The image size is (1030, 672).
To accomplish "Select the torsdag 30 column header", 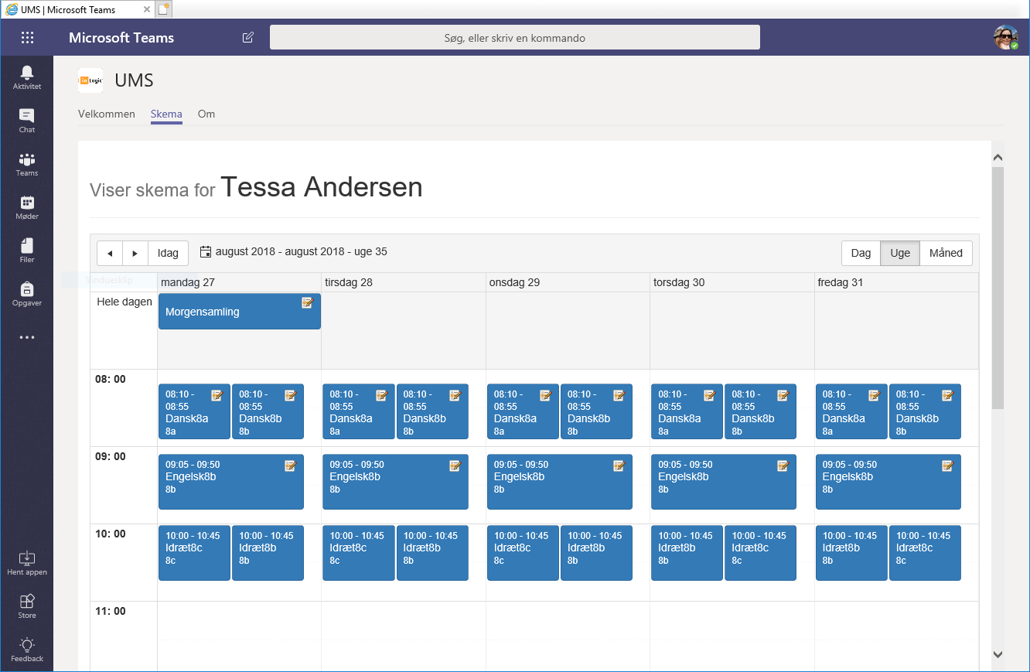I will [x=732, y=282].
